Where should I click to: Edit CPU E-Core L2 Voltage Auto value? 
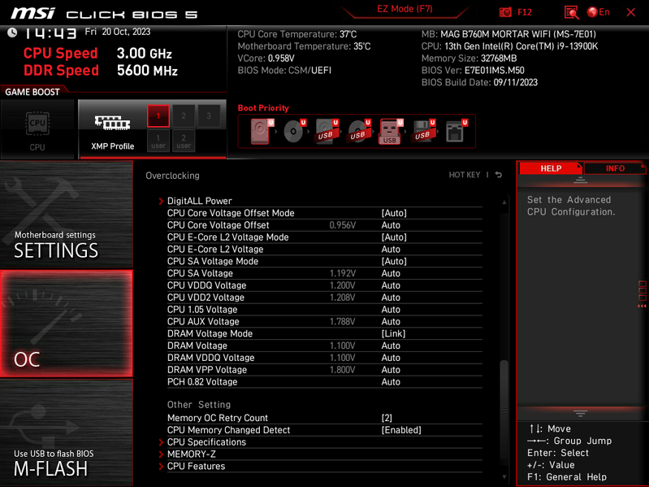[391, 250]
